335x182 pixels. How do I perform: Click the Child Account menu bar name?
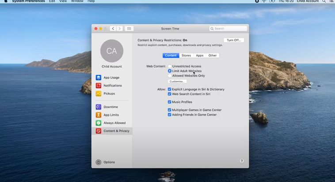(x=308, y=1)
